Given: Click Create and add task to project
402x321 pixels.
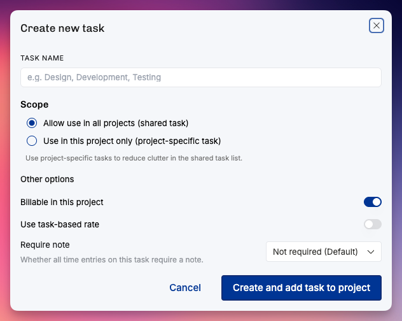Looking at the screenshot, I should point(301,288).
